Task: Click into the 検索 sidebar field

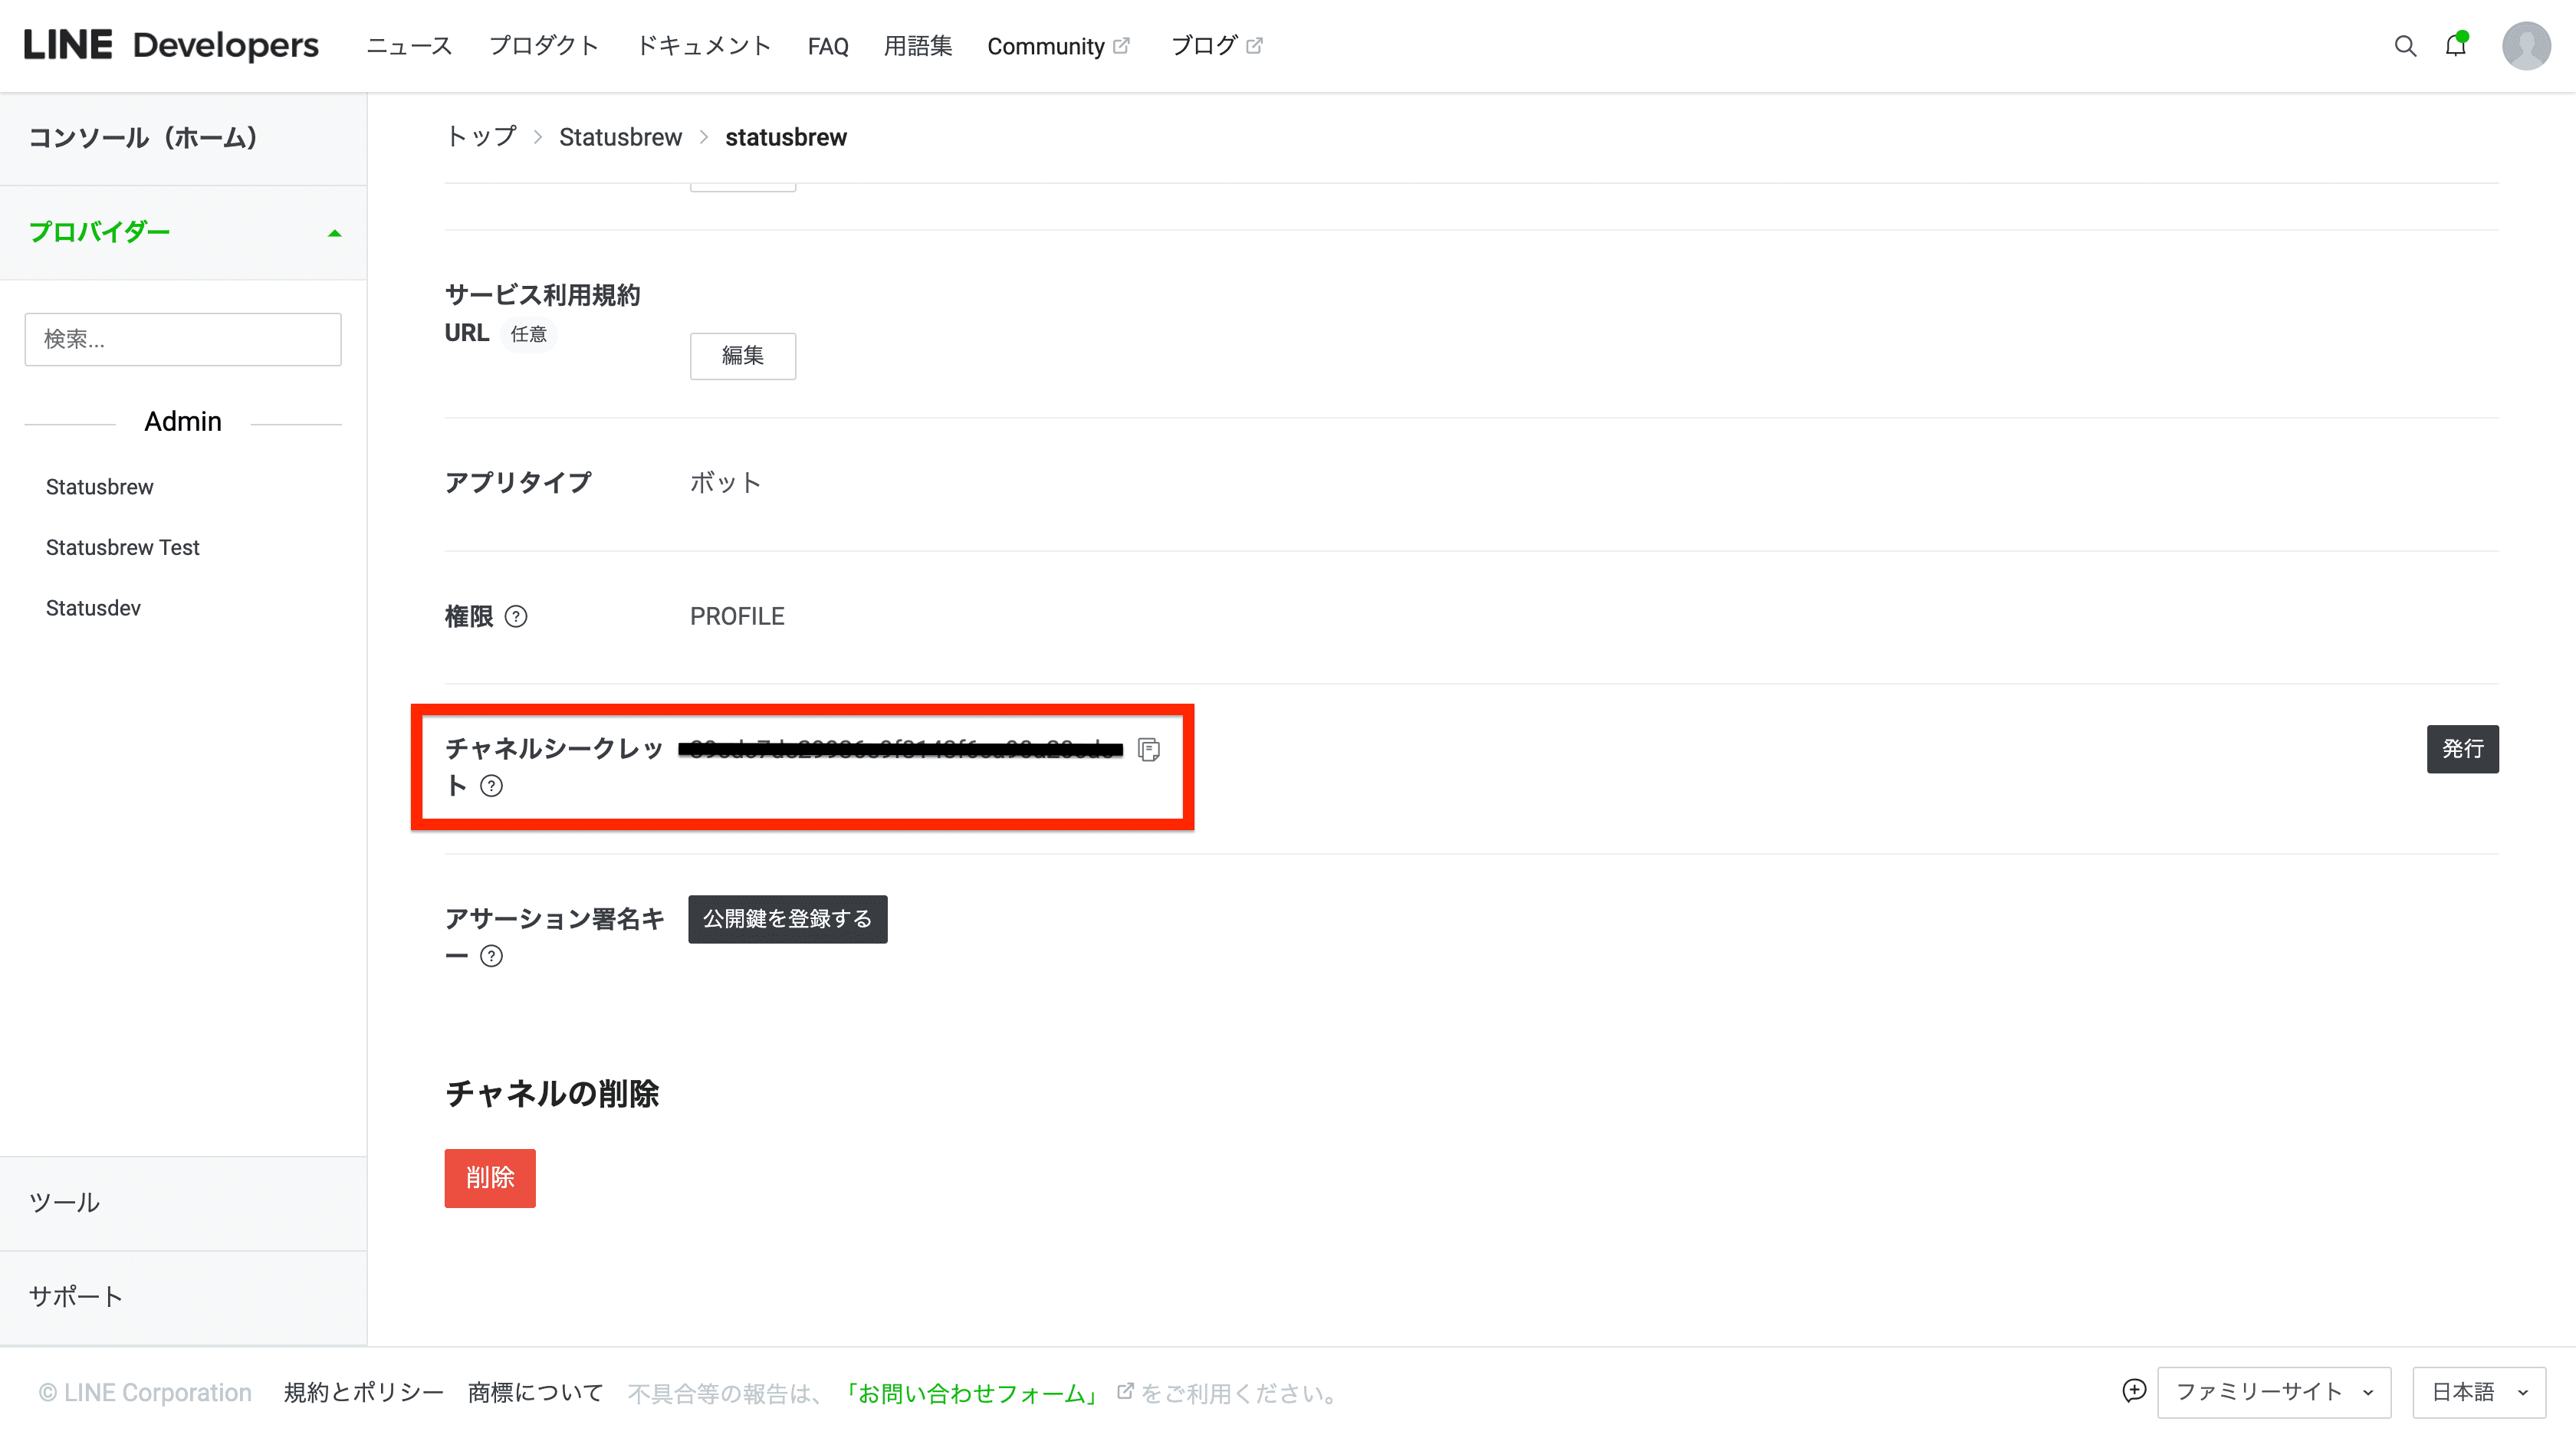Action: (183, 339)
